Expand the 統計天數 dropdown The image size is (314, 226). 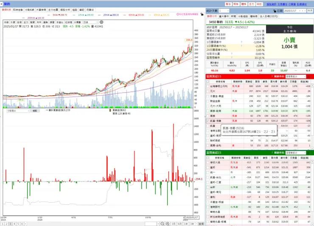224,11
